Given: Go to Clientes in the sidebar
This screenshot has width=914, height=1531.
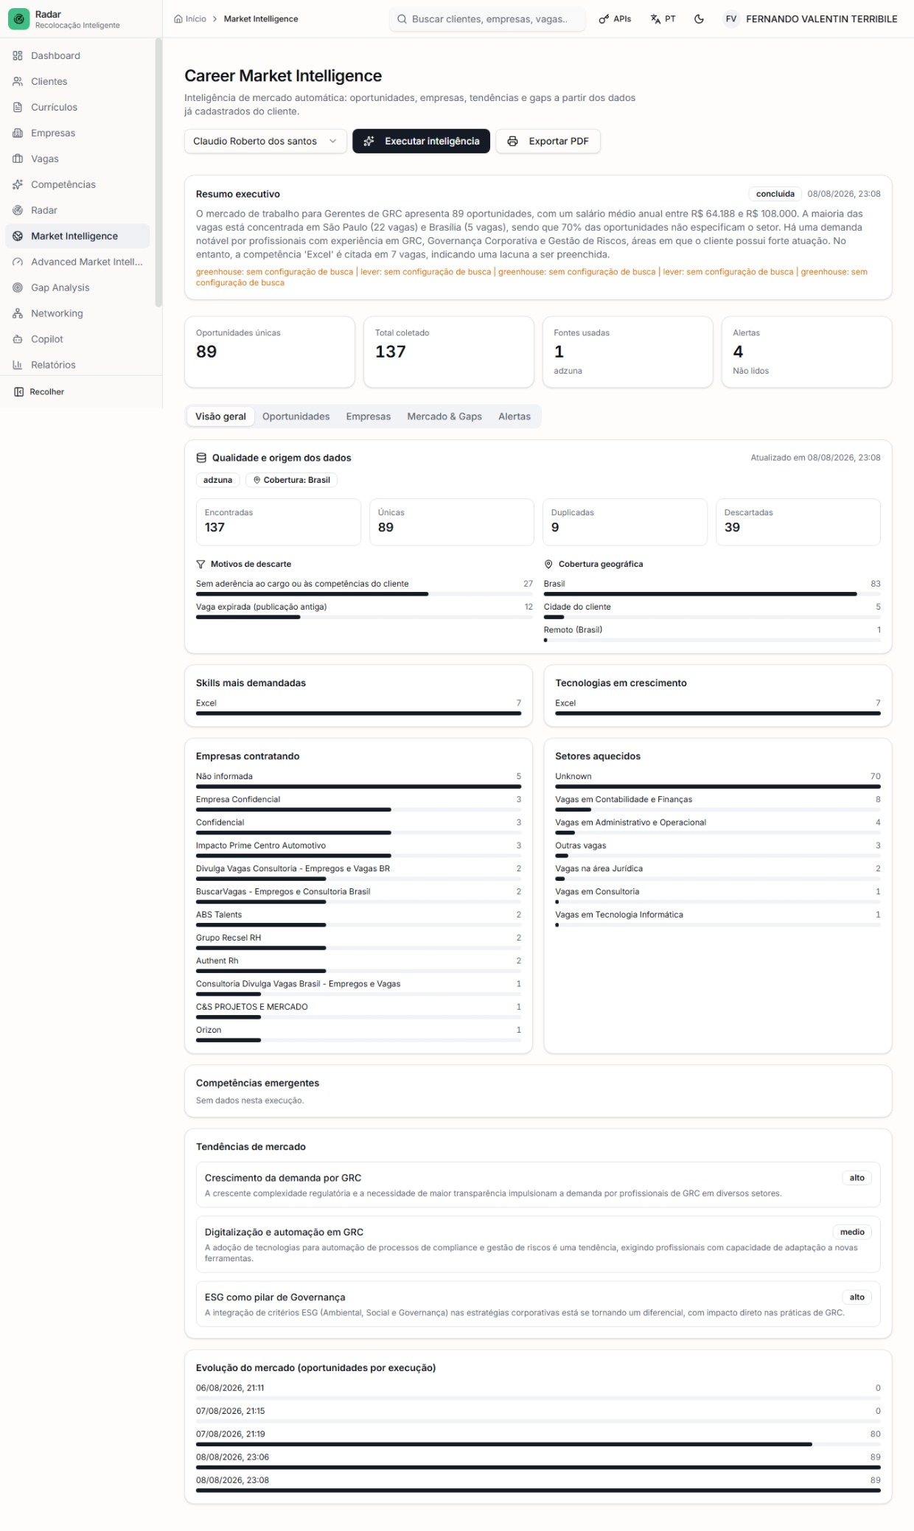Looking at the screenshot, I should 77,81.
